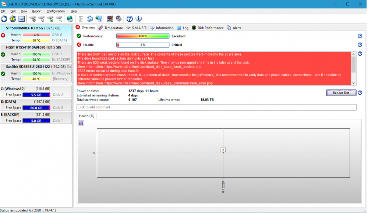Click the disk drive panel icon in toolbar

pyautogui.click(x=21, y=19)
